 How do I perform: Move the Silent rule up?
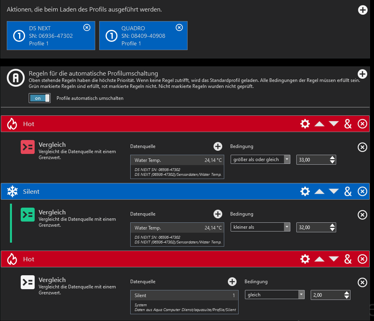[319, 192]
